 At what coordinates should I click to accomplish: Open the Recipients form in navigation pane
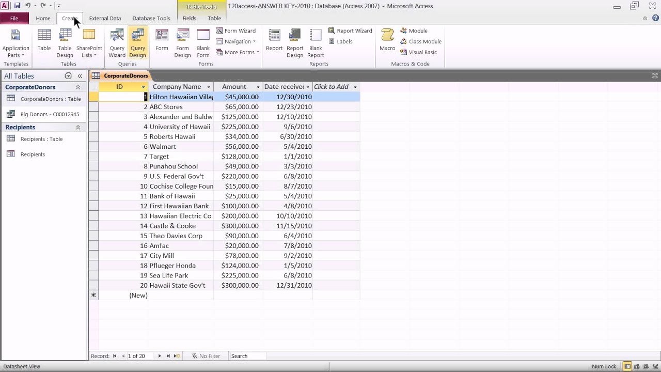point(44,154)
